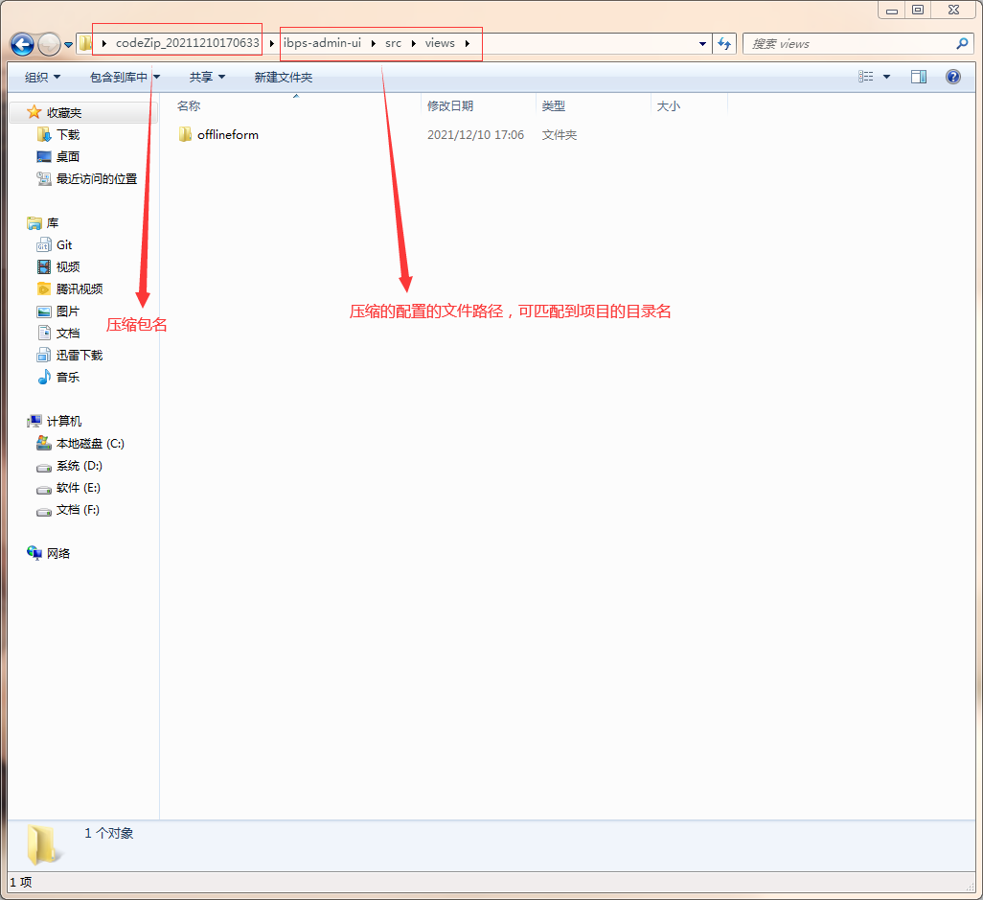This screenshot has width=983, height=900.
Task: Open the address bar history dropdown arrow
Action: tap(704, 44)
